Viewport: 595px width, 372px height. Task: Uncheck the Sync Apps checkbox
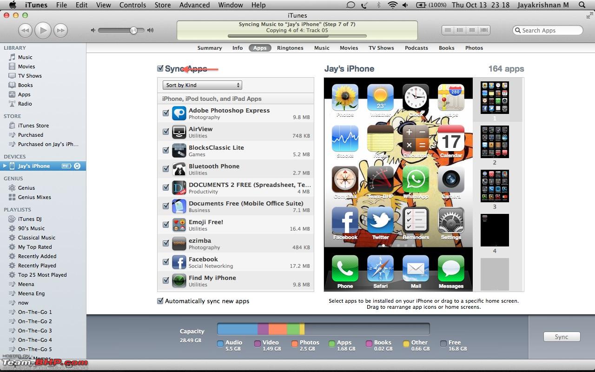point(160,69)
